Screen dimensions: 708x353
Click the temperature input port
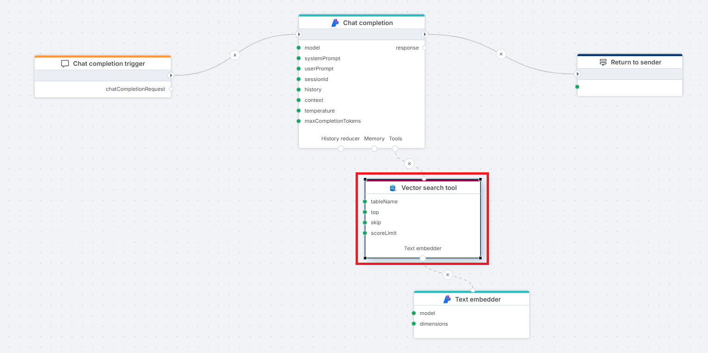coord(299,111)
